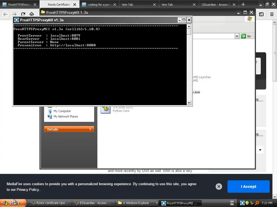Screen dimensions: 277x207
Task: Open the browser hamburger menu
Action: point(272,14)
